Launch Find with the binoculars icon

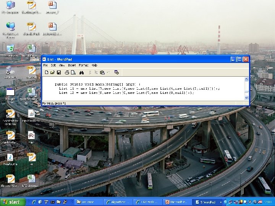[x=81, y=72]
